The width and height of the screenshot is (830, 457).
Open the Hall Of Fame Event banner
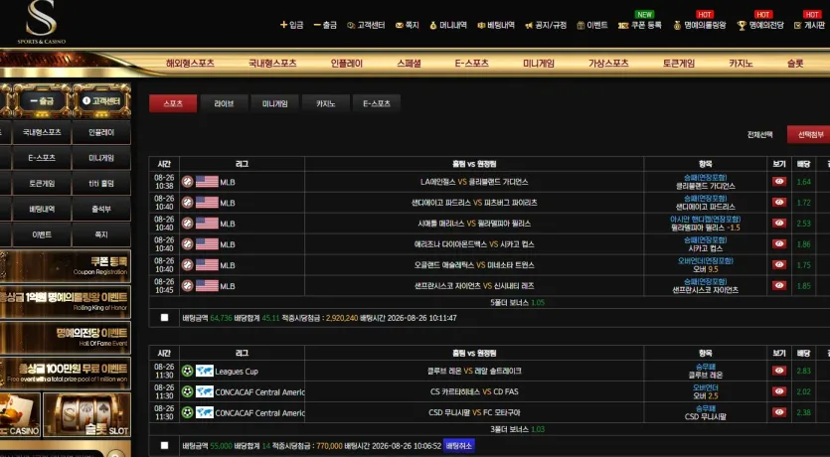(x=66, y=337)
